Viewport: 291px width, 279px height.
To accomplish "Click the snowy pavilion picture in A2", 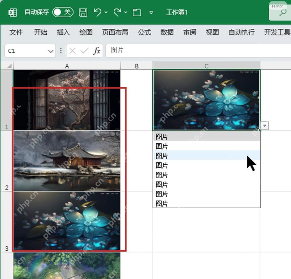I will (x=67, y=161).
